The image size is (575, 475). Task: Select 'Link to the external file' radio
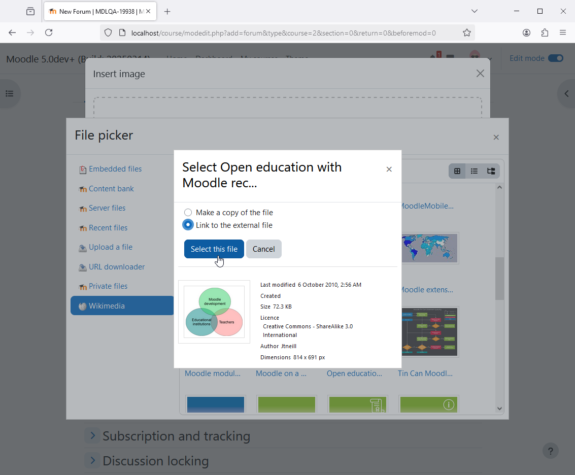point(188,225)
